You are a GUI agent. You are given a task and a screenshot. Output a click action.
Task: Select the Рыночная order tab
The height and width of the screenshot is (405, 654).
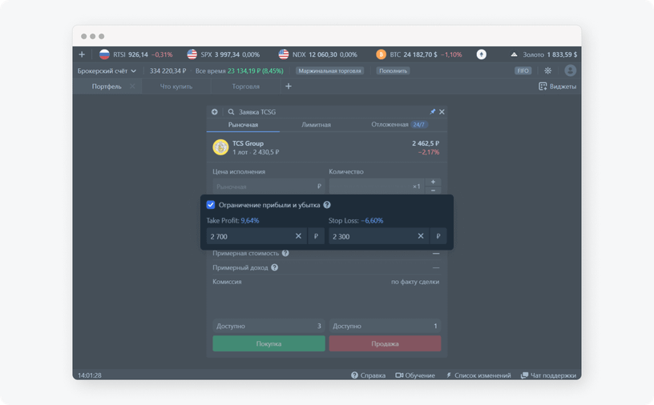(243, 125)
